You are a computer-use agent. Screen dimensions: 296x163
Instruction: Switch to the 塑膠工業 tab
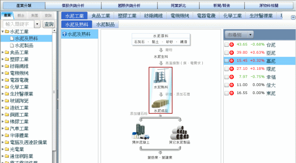127,16
